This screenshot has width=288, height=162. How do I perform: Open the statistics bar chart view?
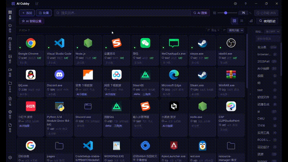point(251,21)
